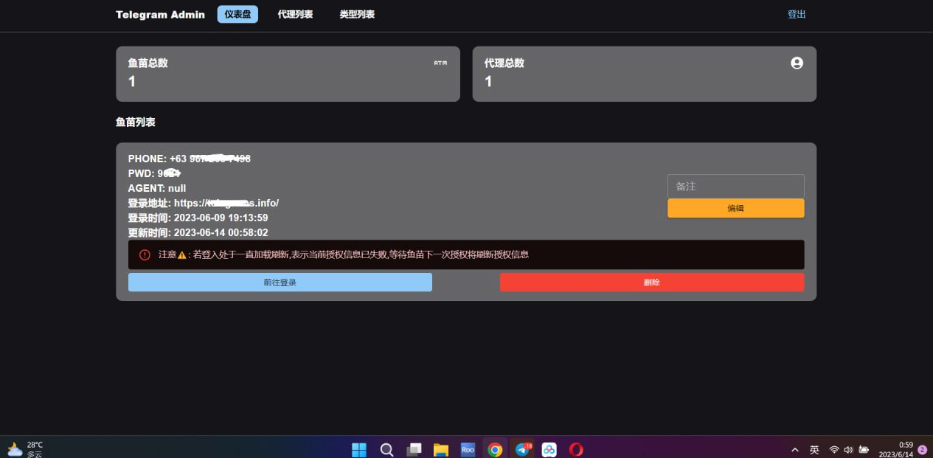
Task: Click the RDO app icon on the taskbar
Action: [x=468, y=449]
